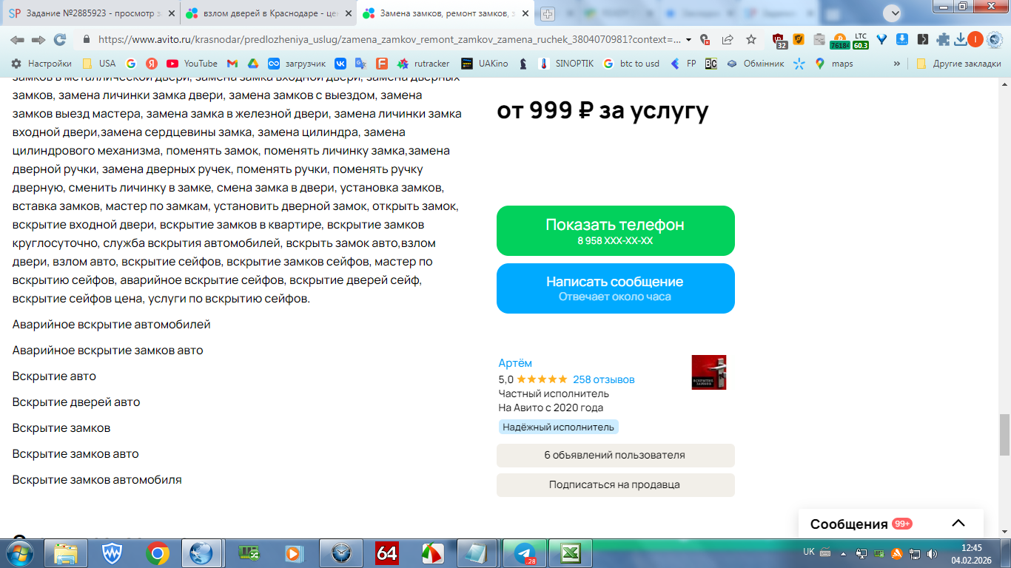Open the orange profile avatar

(975, 40)
